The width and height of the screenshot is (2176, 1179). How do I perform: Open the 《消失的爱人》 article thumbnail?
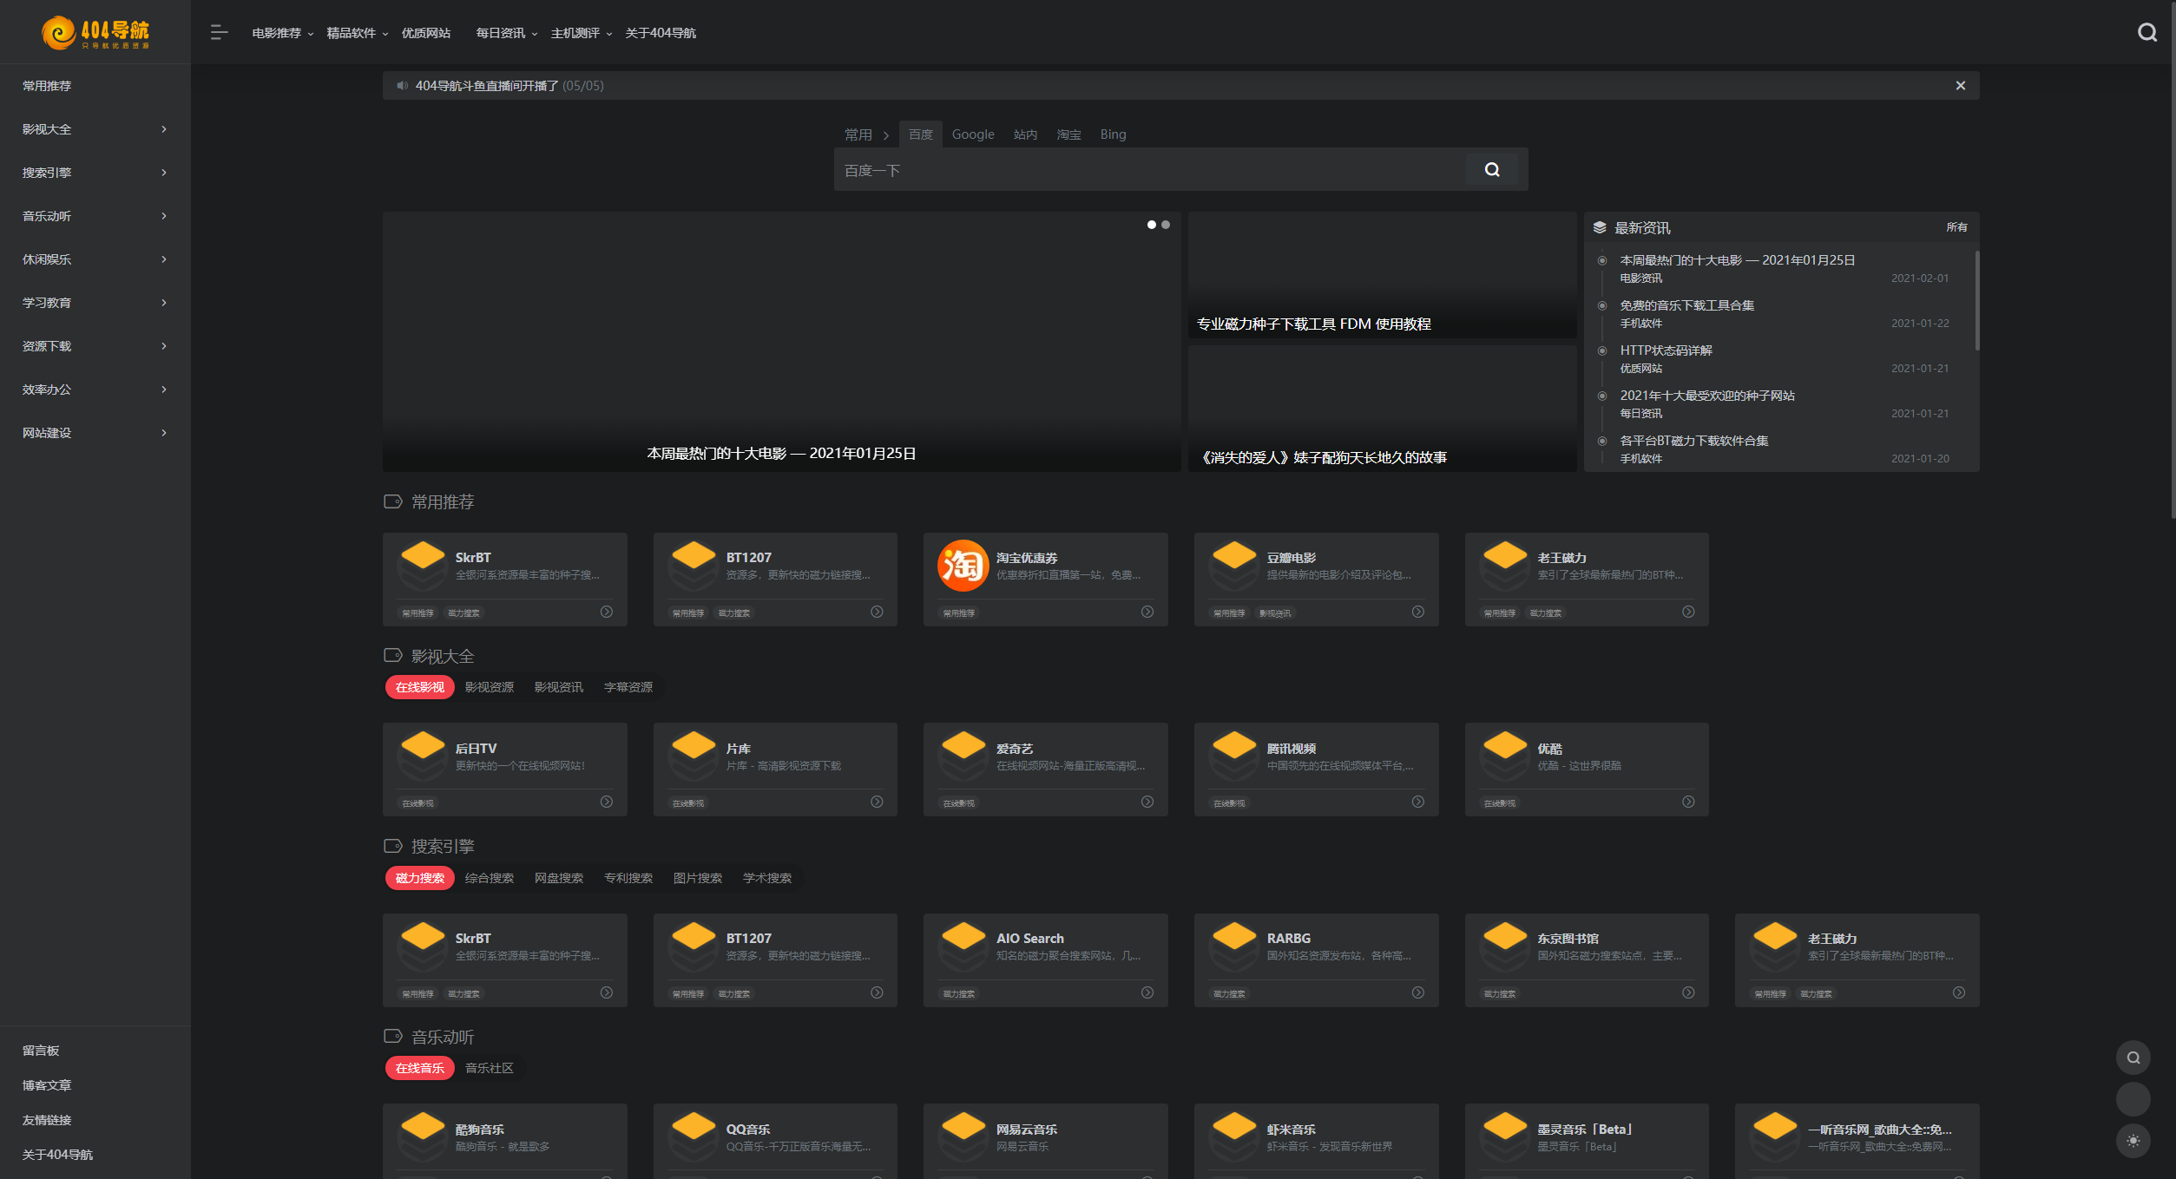1382,409
